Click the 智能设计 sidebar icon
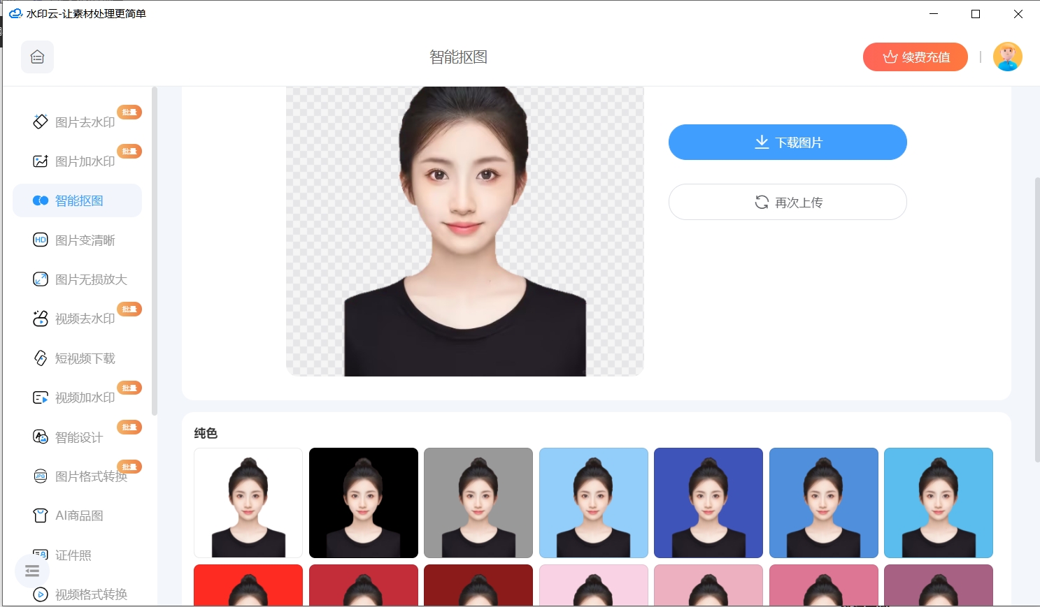The height and width of the screenshot is (607, 1040). click(x=41, y=437)
